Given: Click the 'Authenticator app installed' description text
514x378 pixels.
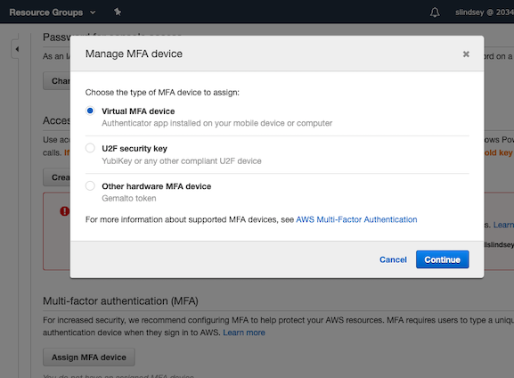Looking at the screenshot, I should [x=216, y=123].
